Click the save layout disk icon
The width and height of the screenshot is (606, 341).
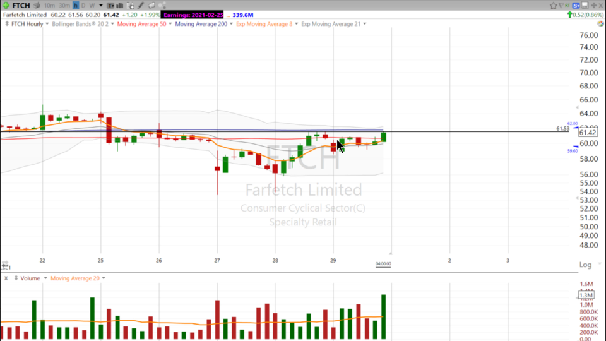coord(585,6)
